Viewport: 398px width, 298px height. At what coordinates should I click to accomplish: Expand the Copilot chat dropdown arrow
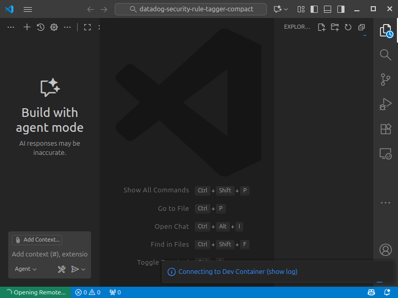286,9
